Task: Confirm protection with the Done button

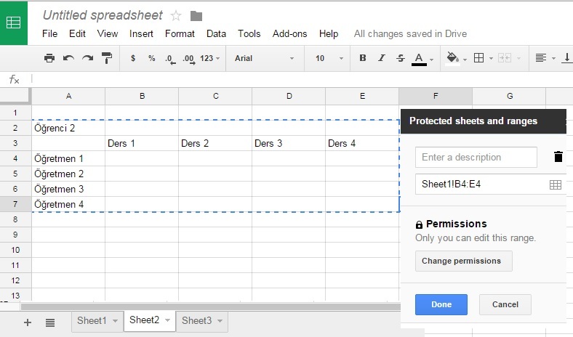Action: click(441, 304)
